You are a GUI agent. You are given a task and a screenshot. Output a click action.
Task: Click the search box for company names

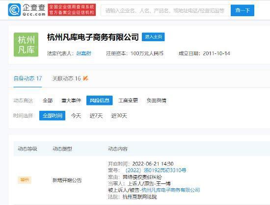tap(165, 10)
